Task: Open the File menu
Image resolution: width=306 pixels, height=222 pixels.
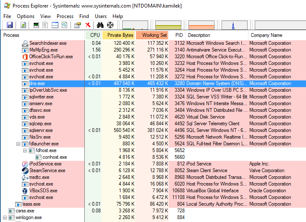Action: coord(7,16)
